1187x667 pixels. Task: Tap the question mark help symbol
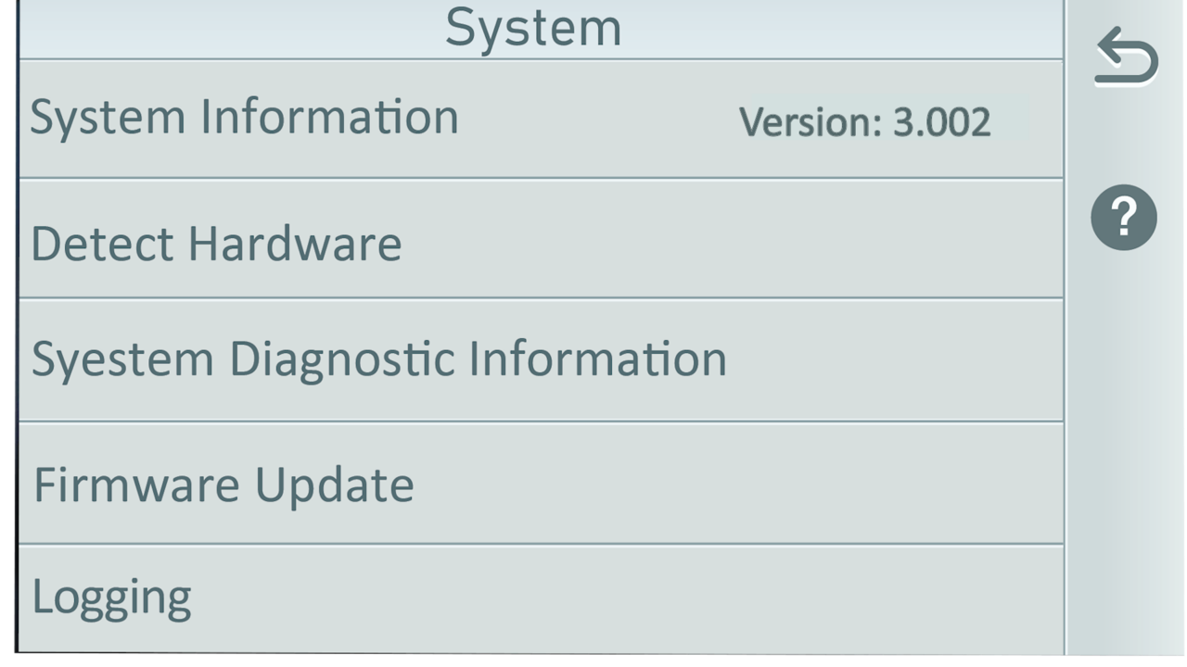click(x=1123, y=219)
